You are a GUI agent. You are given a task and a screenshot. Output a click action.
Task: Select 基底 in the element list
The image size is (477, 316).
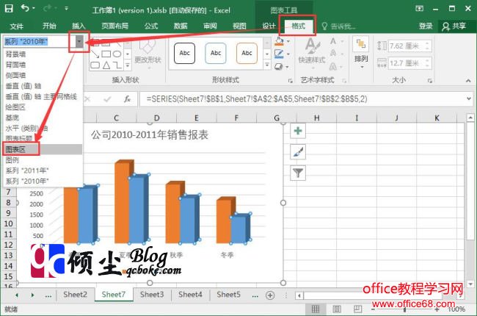coord(12,118)
